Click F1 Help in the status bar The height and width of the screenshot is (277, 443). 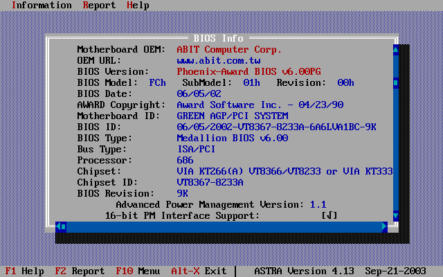click(25, 271)
